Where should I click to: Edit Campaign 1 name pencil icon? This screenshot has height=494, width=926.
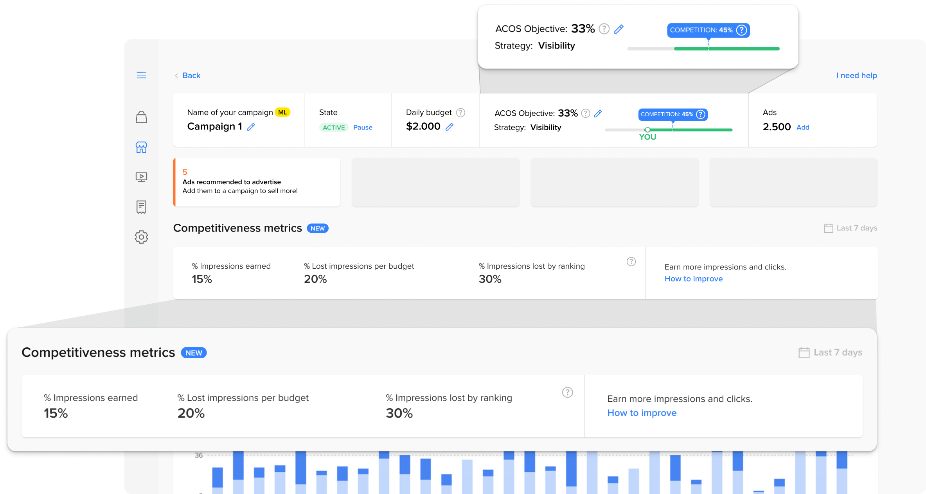pyautogui.click(x=251, y=127)
